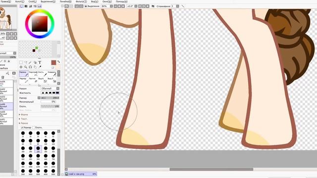Open the Сглаживание stabilizer dropdown

coord(177,6)
